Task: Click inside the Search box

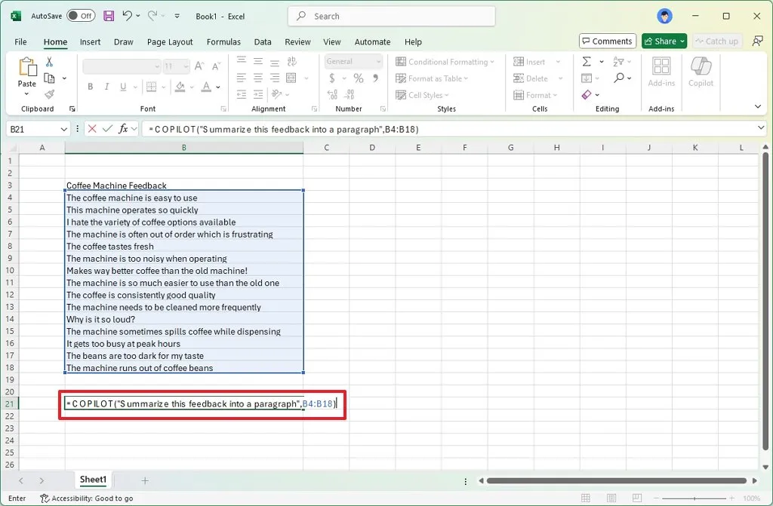Action: click(x=390, y=16)
